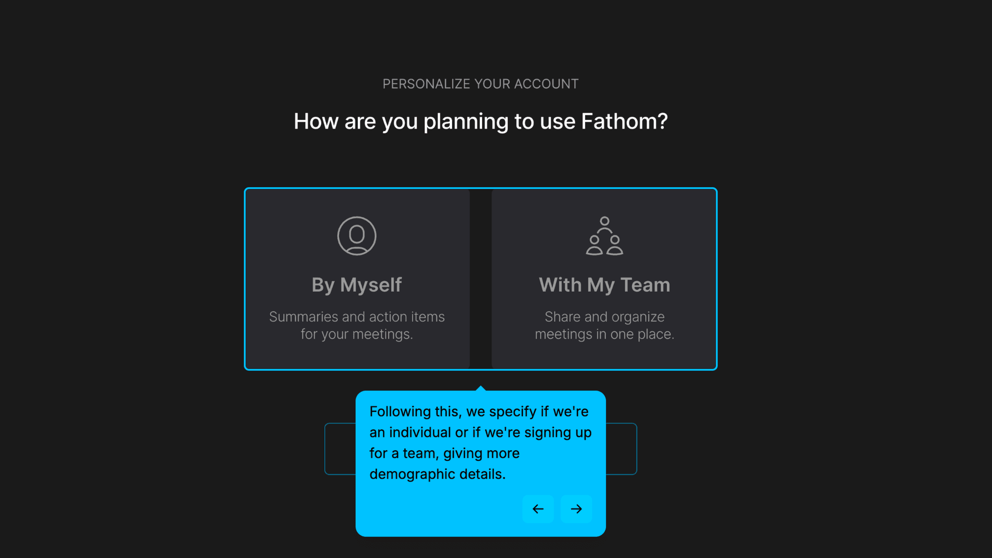Advance the walkthrough with the forward arrow
The width and height of the screenshot is (992, 558).
click(x=576, y=509)
